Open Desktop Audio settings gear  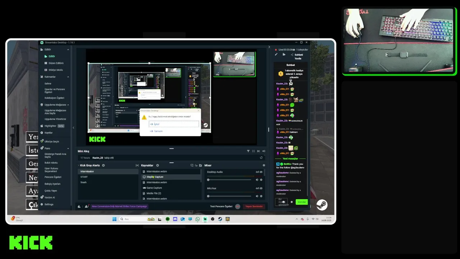pyautogui.click(x=261, y=180)
